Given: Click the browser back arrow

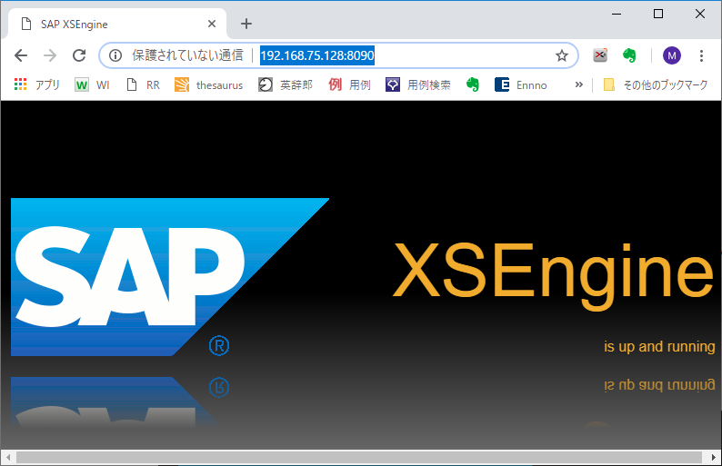Looking at the screenshot, I should coord(21,55).
